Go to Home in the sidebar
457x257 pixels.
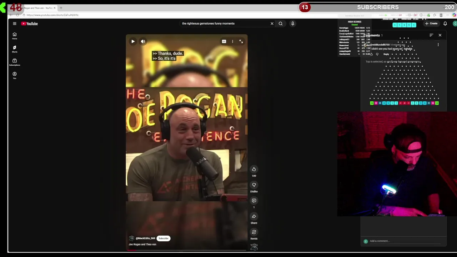tap(15, 36)
